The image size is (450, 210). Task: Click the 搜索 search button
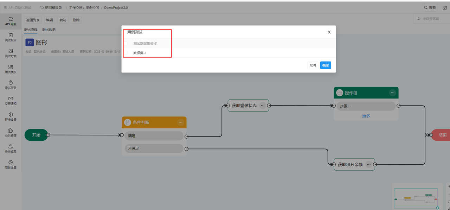(x=430, y=7)
